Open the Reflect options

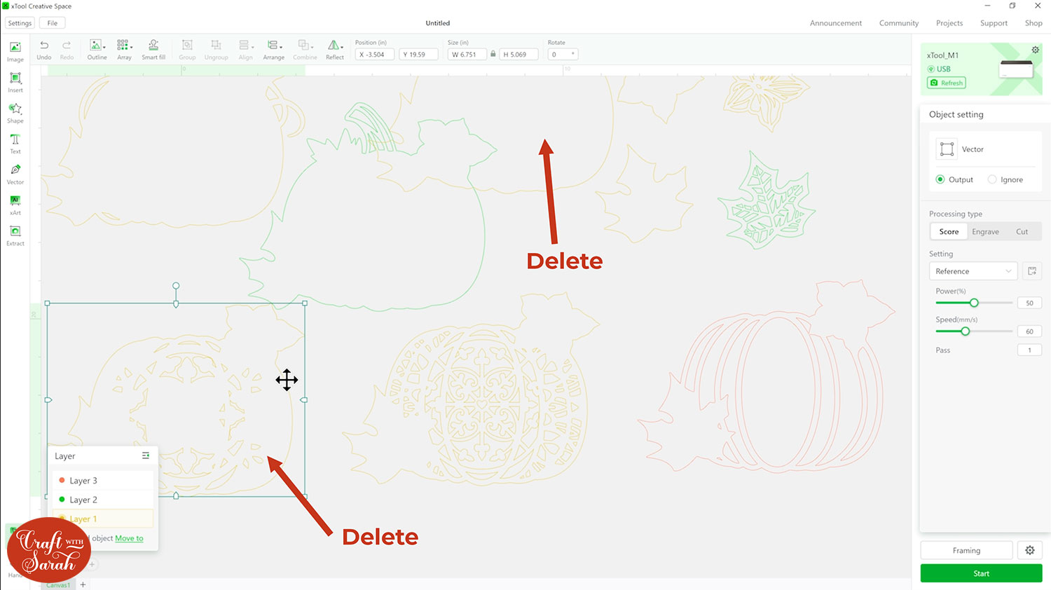(x=335, y=50)
